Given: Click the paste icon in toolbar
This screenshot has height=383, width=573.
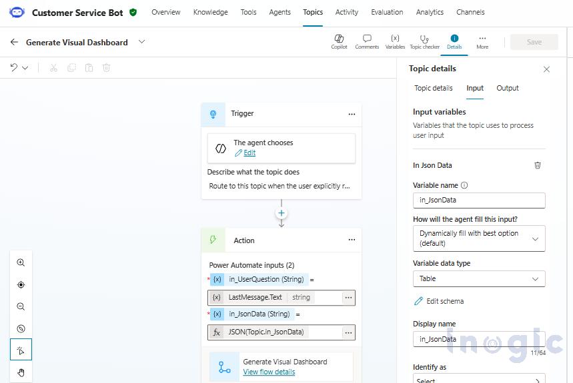Looking at the screenshot, I should [89, 68].
